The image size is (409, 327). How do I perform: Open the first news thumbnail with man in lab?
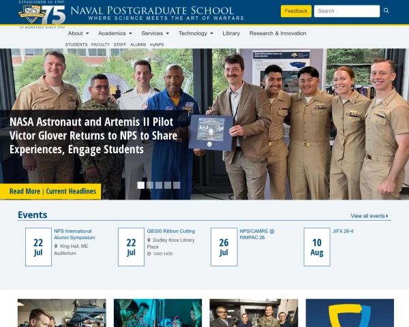(x=62, y=313)
